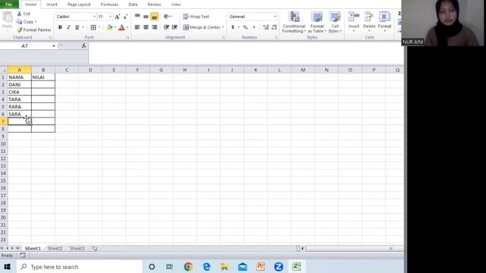Align text right
Viewport: 486px width, 273px height.
tap(154, 27)
